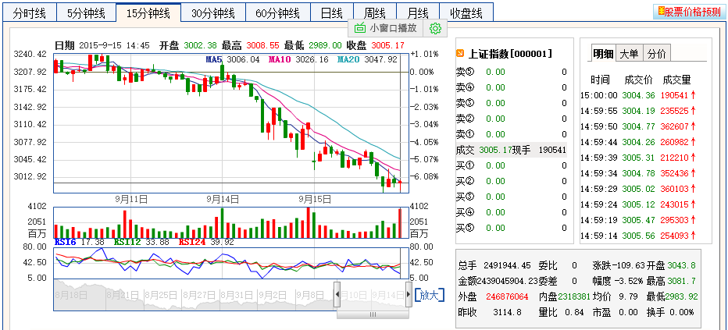
Task: Switch to the 5分钟线 tab
Action: point(86,12)
